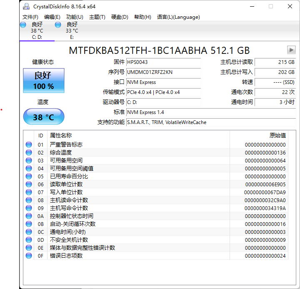Click the 属性名称 column header
Image resolution: width=300 pixels, height=289 pixels.
pyautogui.click(x=61, y=135)
